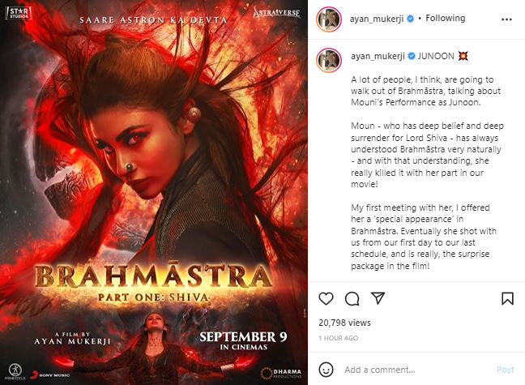This screenshot has height=385, width=525.
Task: Like the post with heart icon
Action: point(326,298)
